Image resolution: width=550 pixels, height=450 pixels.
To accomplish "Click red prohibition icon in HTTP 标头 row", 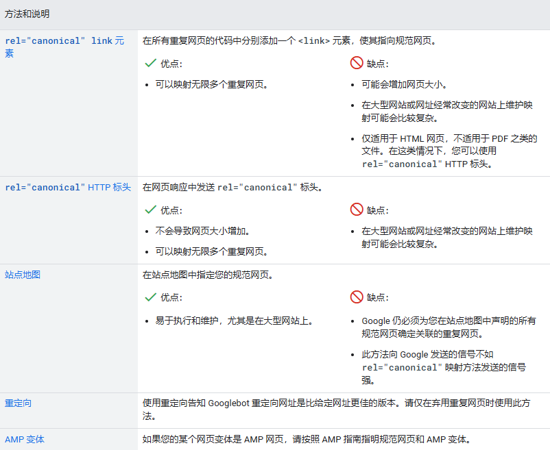I will coord(356,210).
